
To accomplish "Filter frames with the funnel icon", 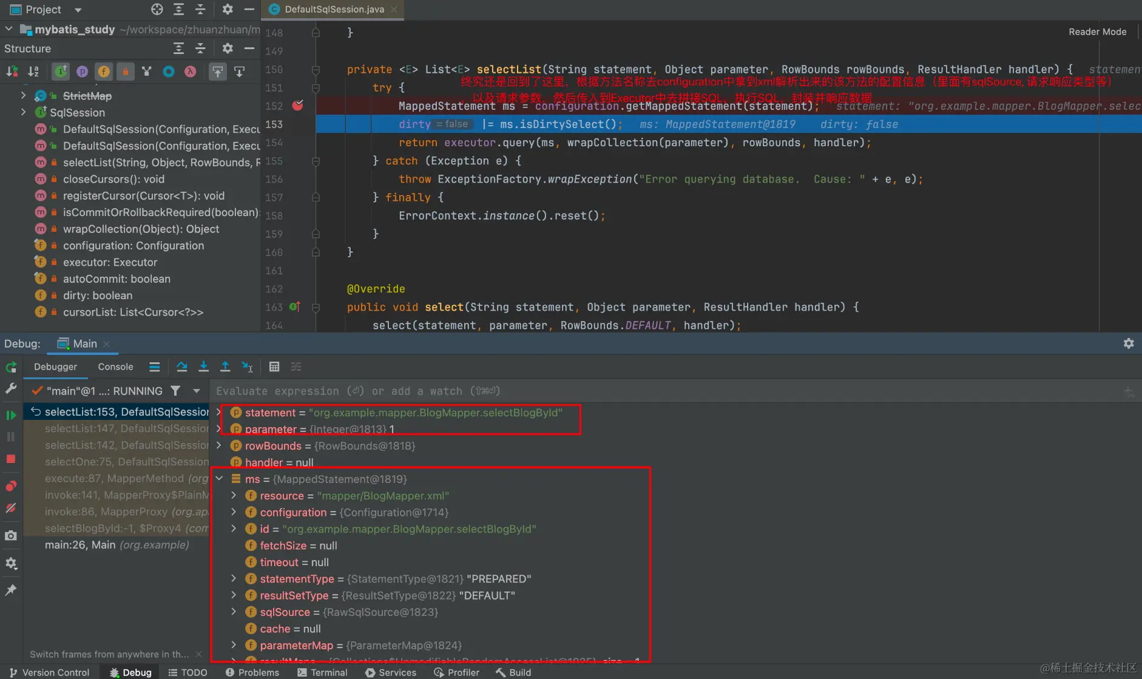I will (x=175, y=391).
